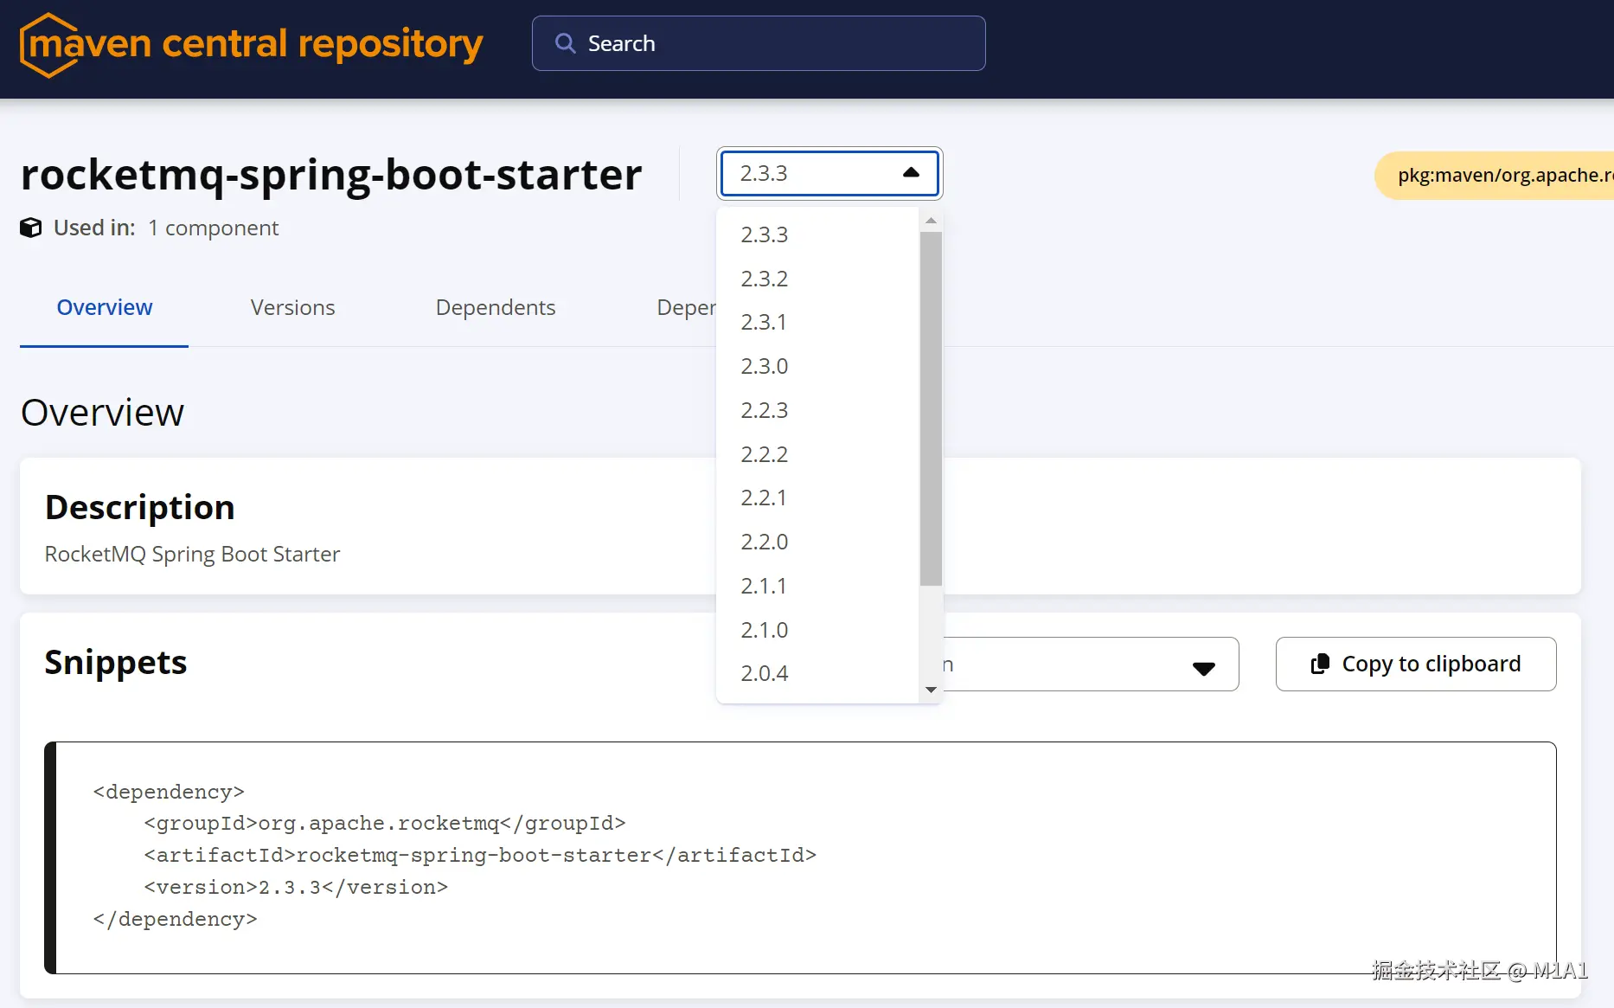Viewport: 1614px width, 1008px height.
Task: Click the version list scroll-up arrow
Action: pyautogui.click(x=931, y=222)
